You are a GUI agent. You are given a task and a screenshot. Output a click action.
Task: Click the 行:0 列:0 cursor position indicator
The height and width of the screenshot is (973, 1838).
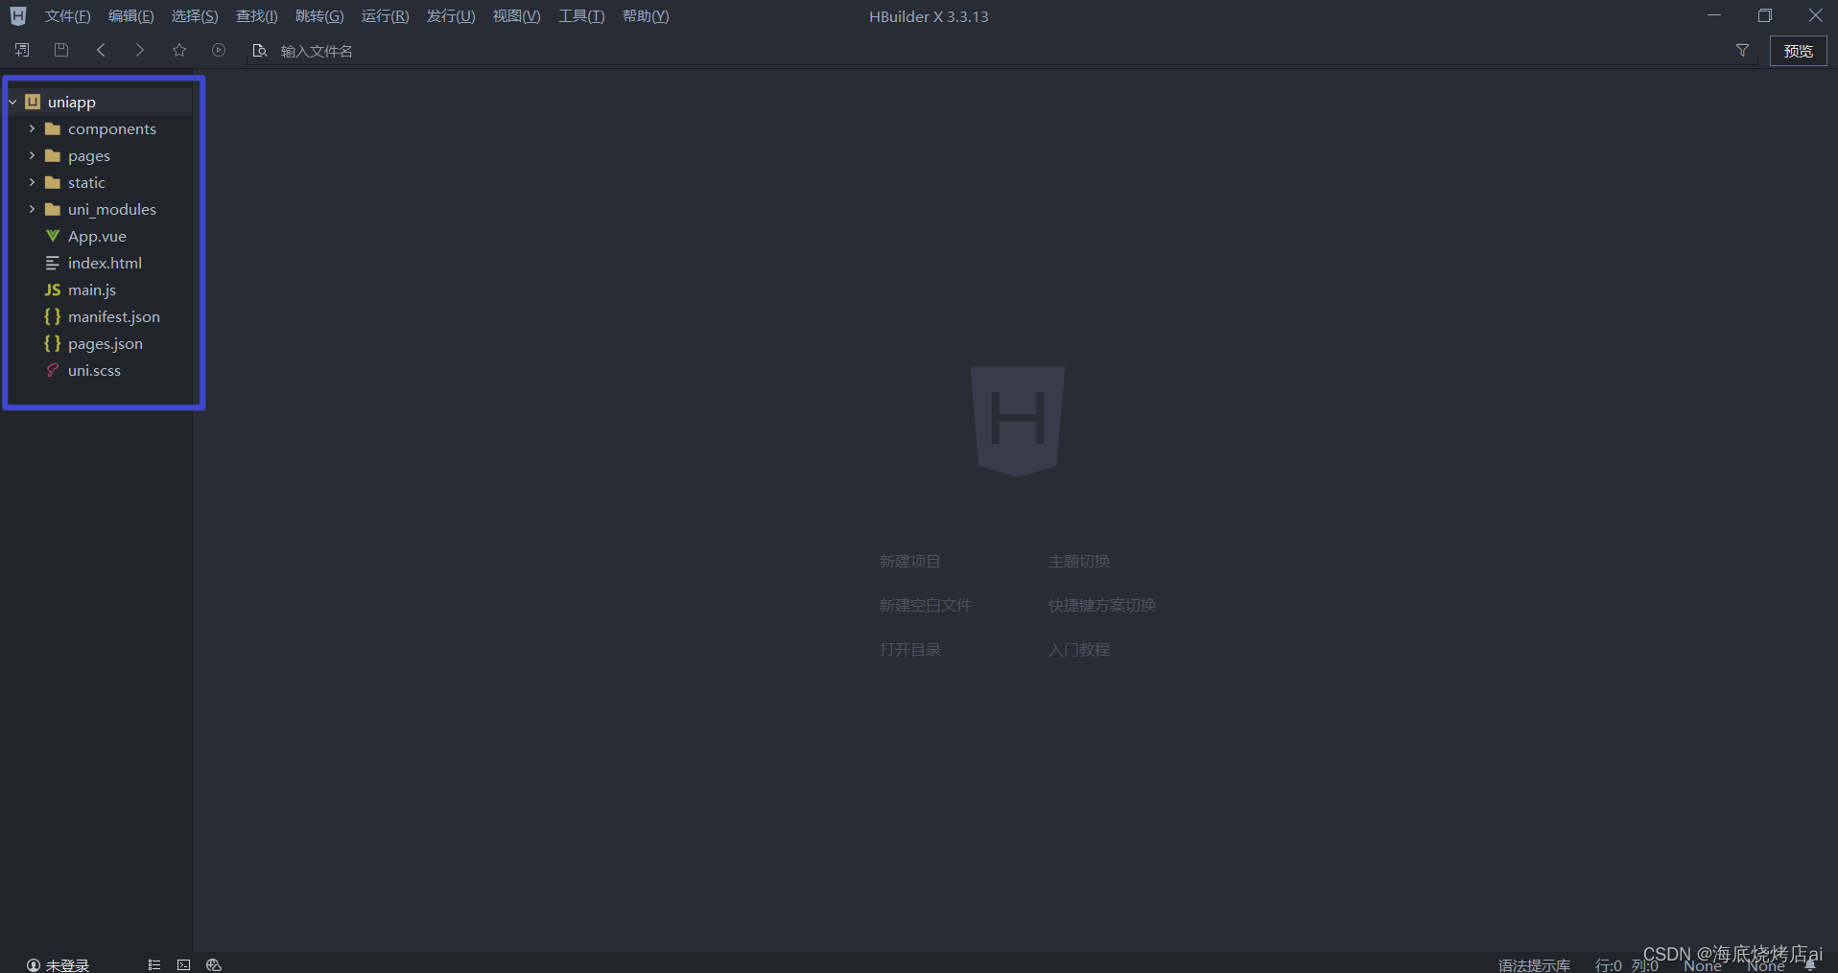click(1626, 965)
